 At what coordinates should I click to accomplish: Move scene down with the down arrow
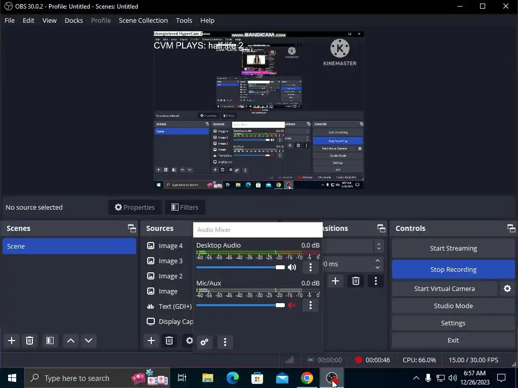[89, 341]
